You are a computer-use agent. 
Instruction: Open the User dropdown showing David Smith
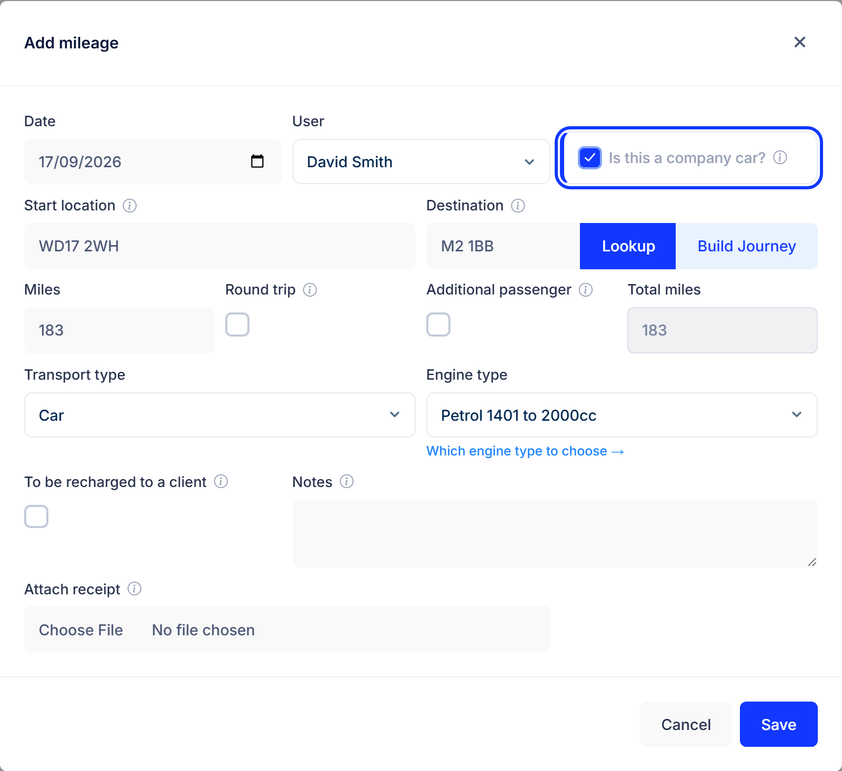422,161
